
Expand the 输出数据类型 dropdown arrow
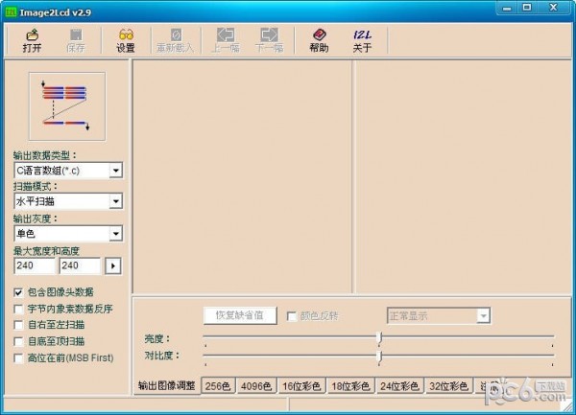pyautogui.click(x=116, y=171)
